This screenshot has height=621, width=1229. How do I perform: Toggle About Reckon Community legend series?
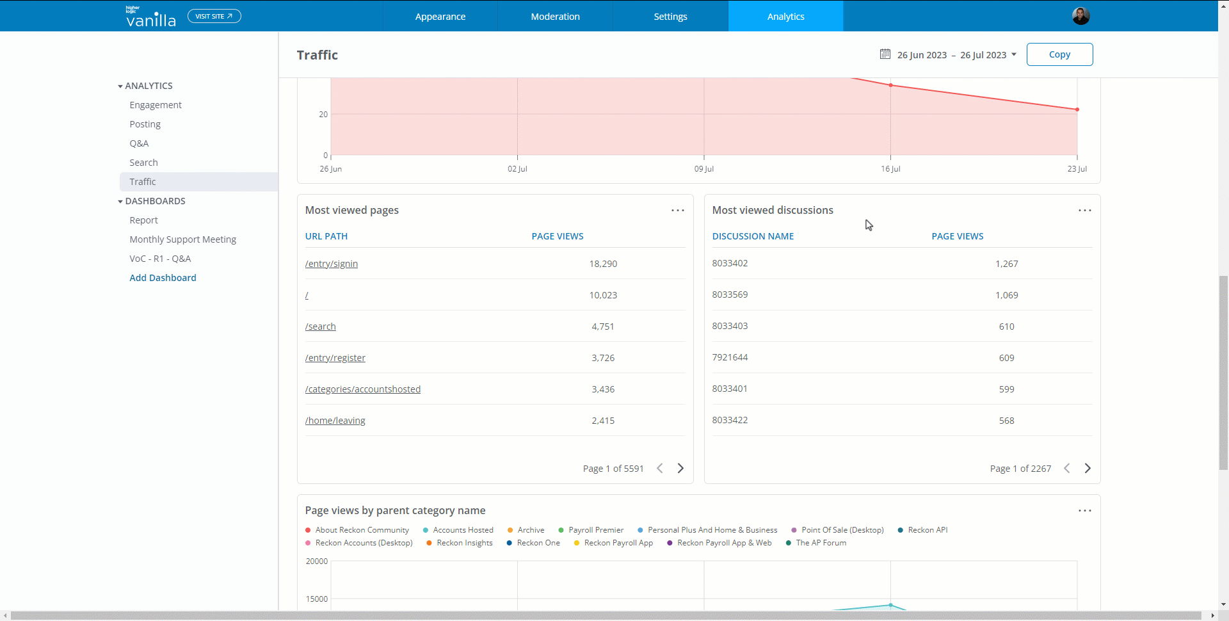357,530
